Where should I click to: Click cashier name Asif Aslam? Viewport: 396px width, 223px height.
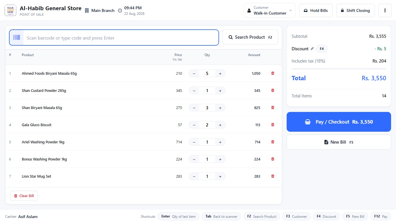[28, 217]
